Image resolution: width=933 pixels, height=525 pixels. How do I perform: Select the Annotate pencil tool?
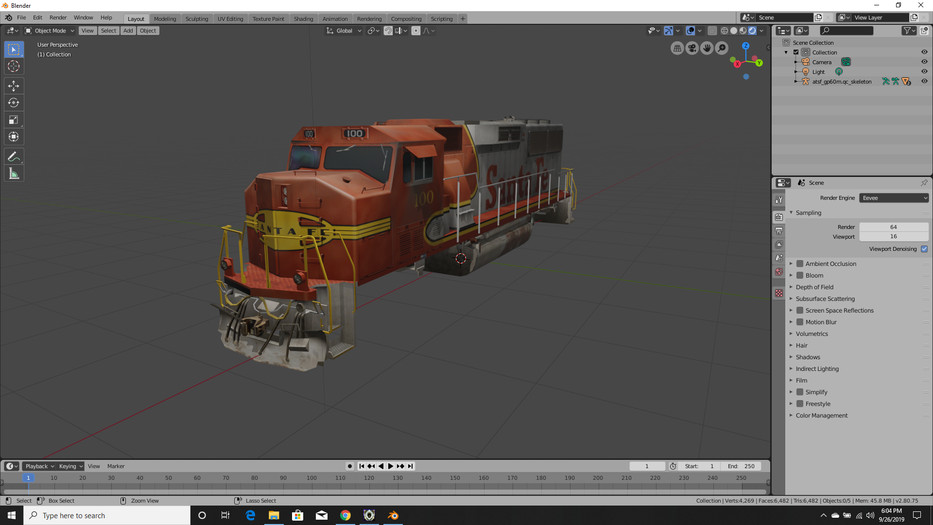[14, 157]
